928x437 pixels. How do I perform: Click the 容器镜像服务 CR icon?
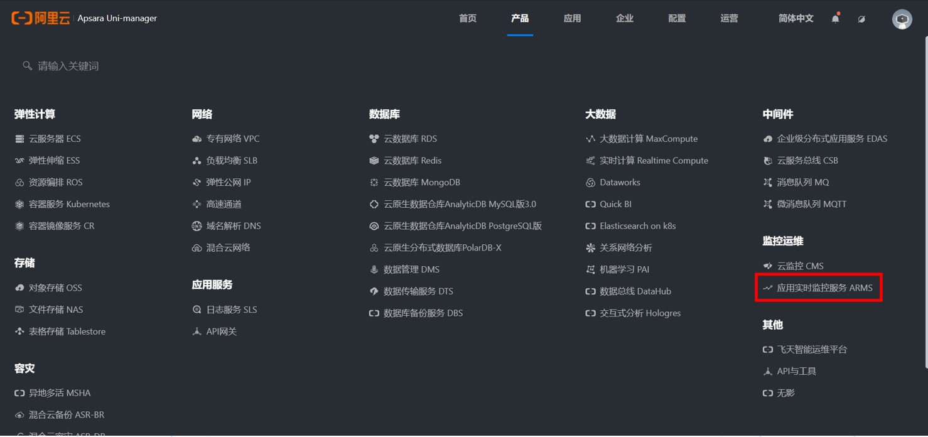coord(19,226)
